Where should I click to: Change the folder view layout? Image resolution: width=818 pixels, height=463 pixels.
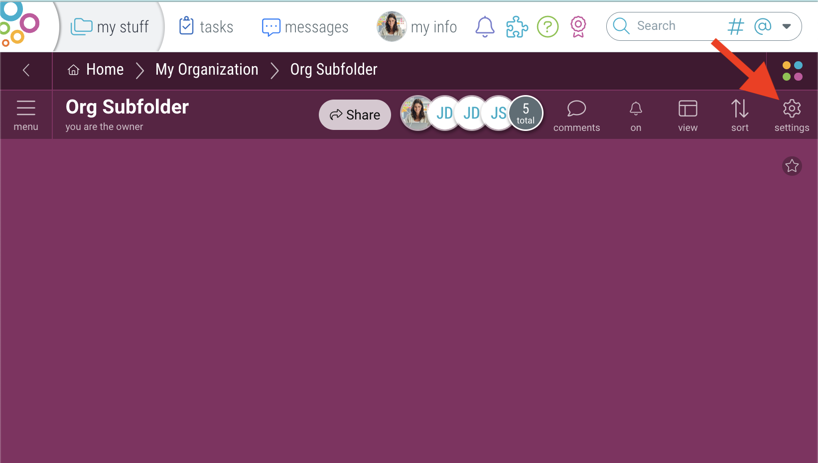pos(687,115)
